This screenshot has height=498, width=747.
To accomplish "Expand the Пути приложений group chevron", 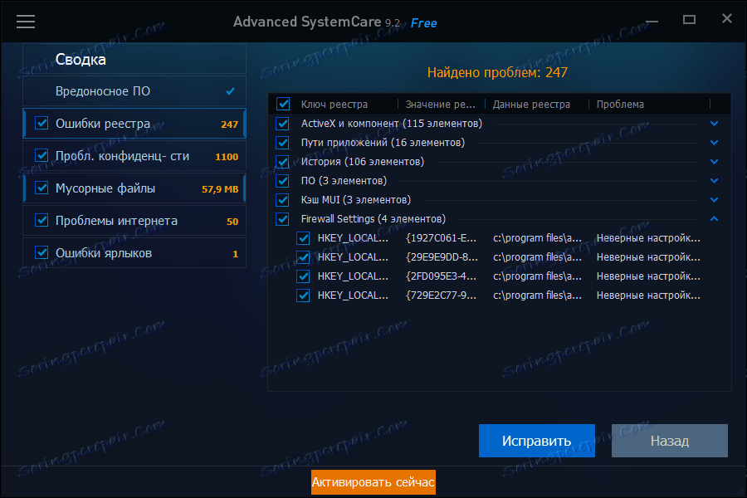I will click(x=714, y=143).
